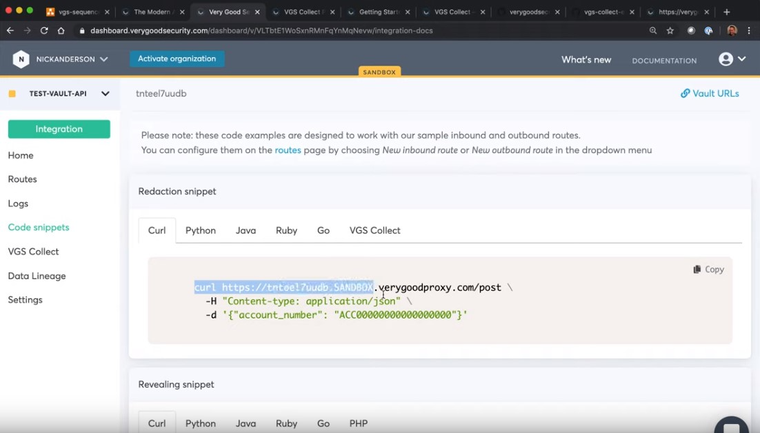
Task: Click the site security padlock icon
Action: coord(81,30)
